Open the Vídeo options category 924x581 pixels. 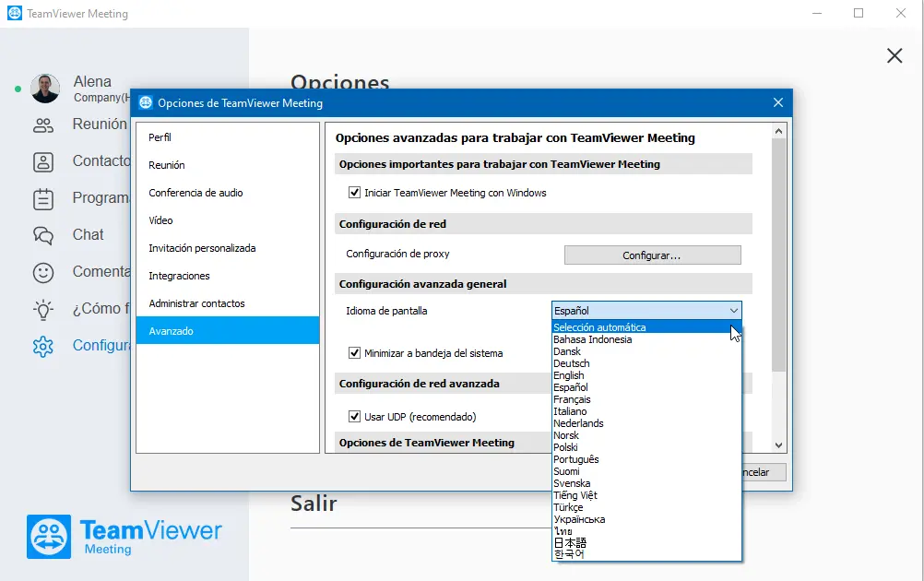click(x=228, y=220)
